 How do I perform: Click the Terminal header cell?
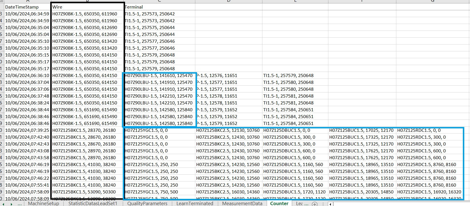(159, 7)
